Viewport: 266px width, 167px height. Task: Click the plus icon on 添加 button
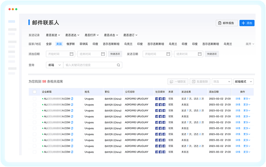tap(243, 23)
